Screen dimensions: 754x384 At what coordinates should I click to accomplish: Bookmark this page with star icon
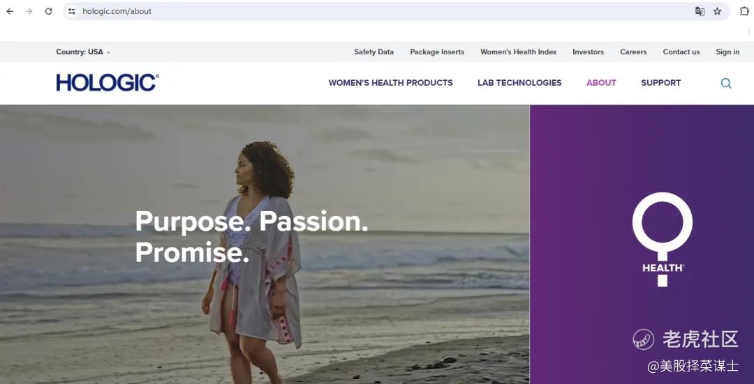718,11
